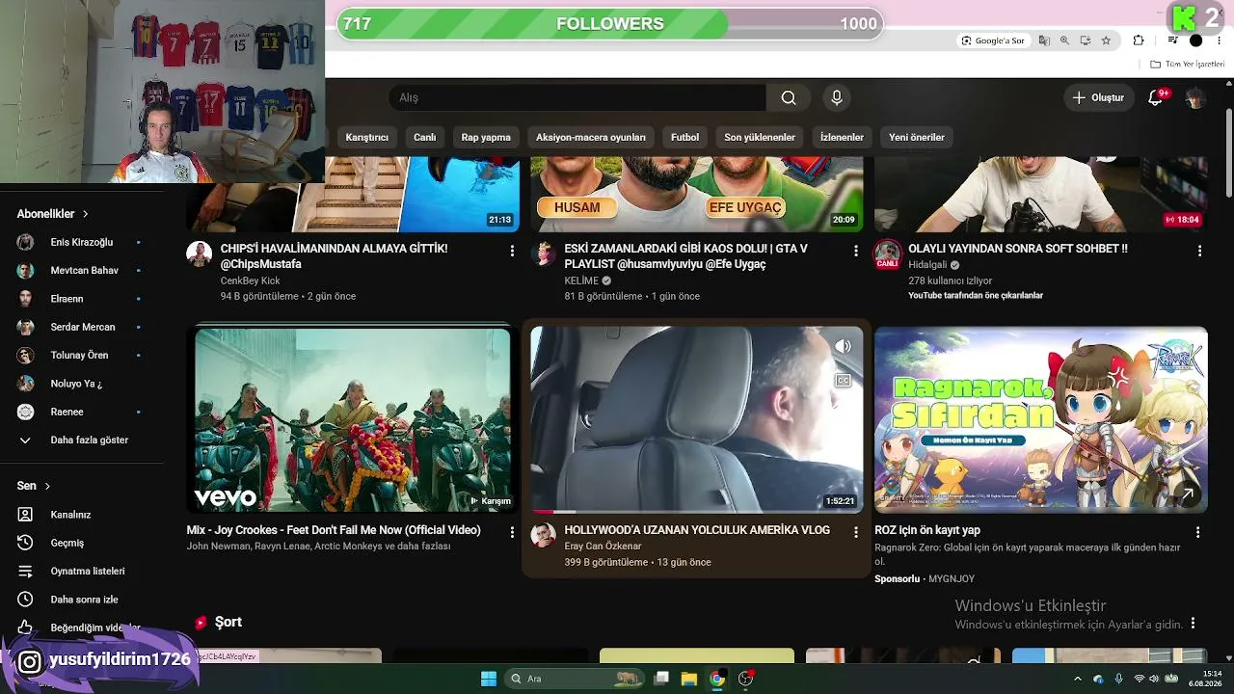
Task: Select the Yeni öneriler chip
Action: point(917,137)
